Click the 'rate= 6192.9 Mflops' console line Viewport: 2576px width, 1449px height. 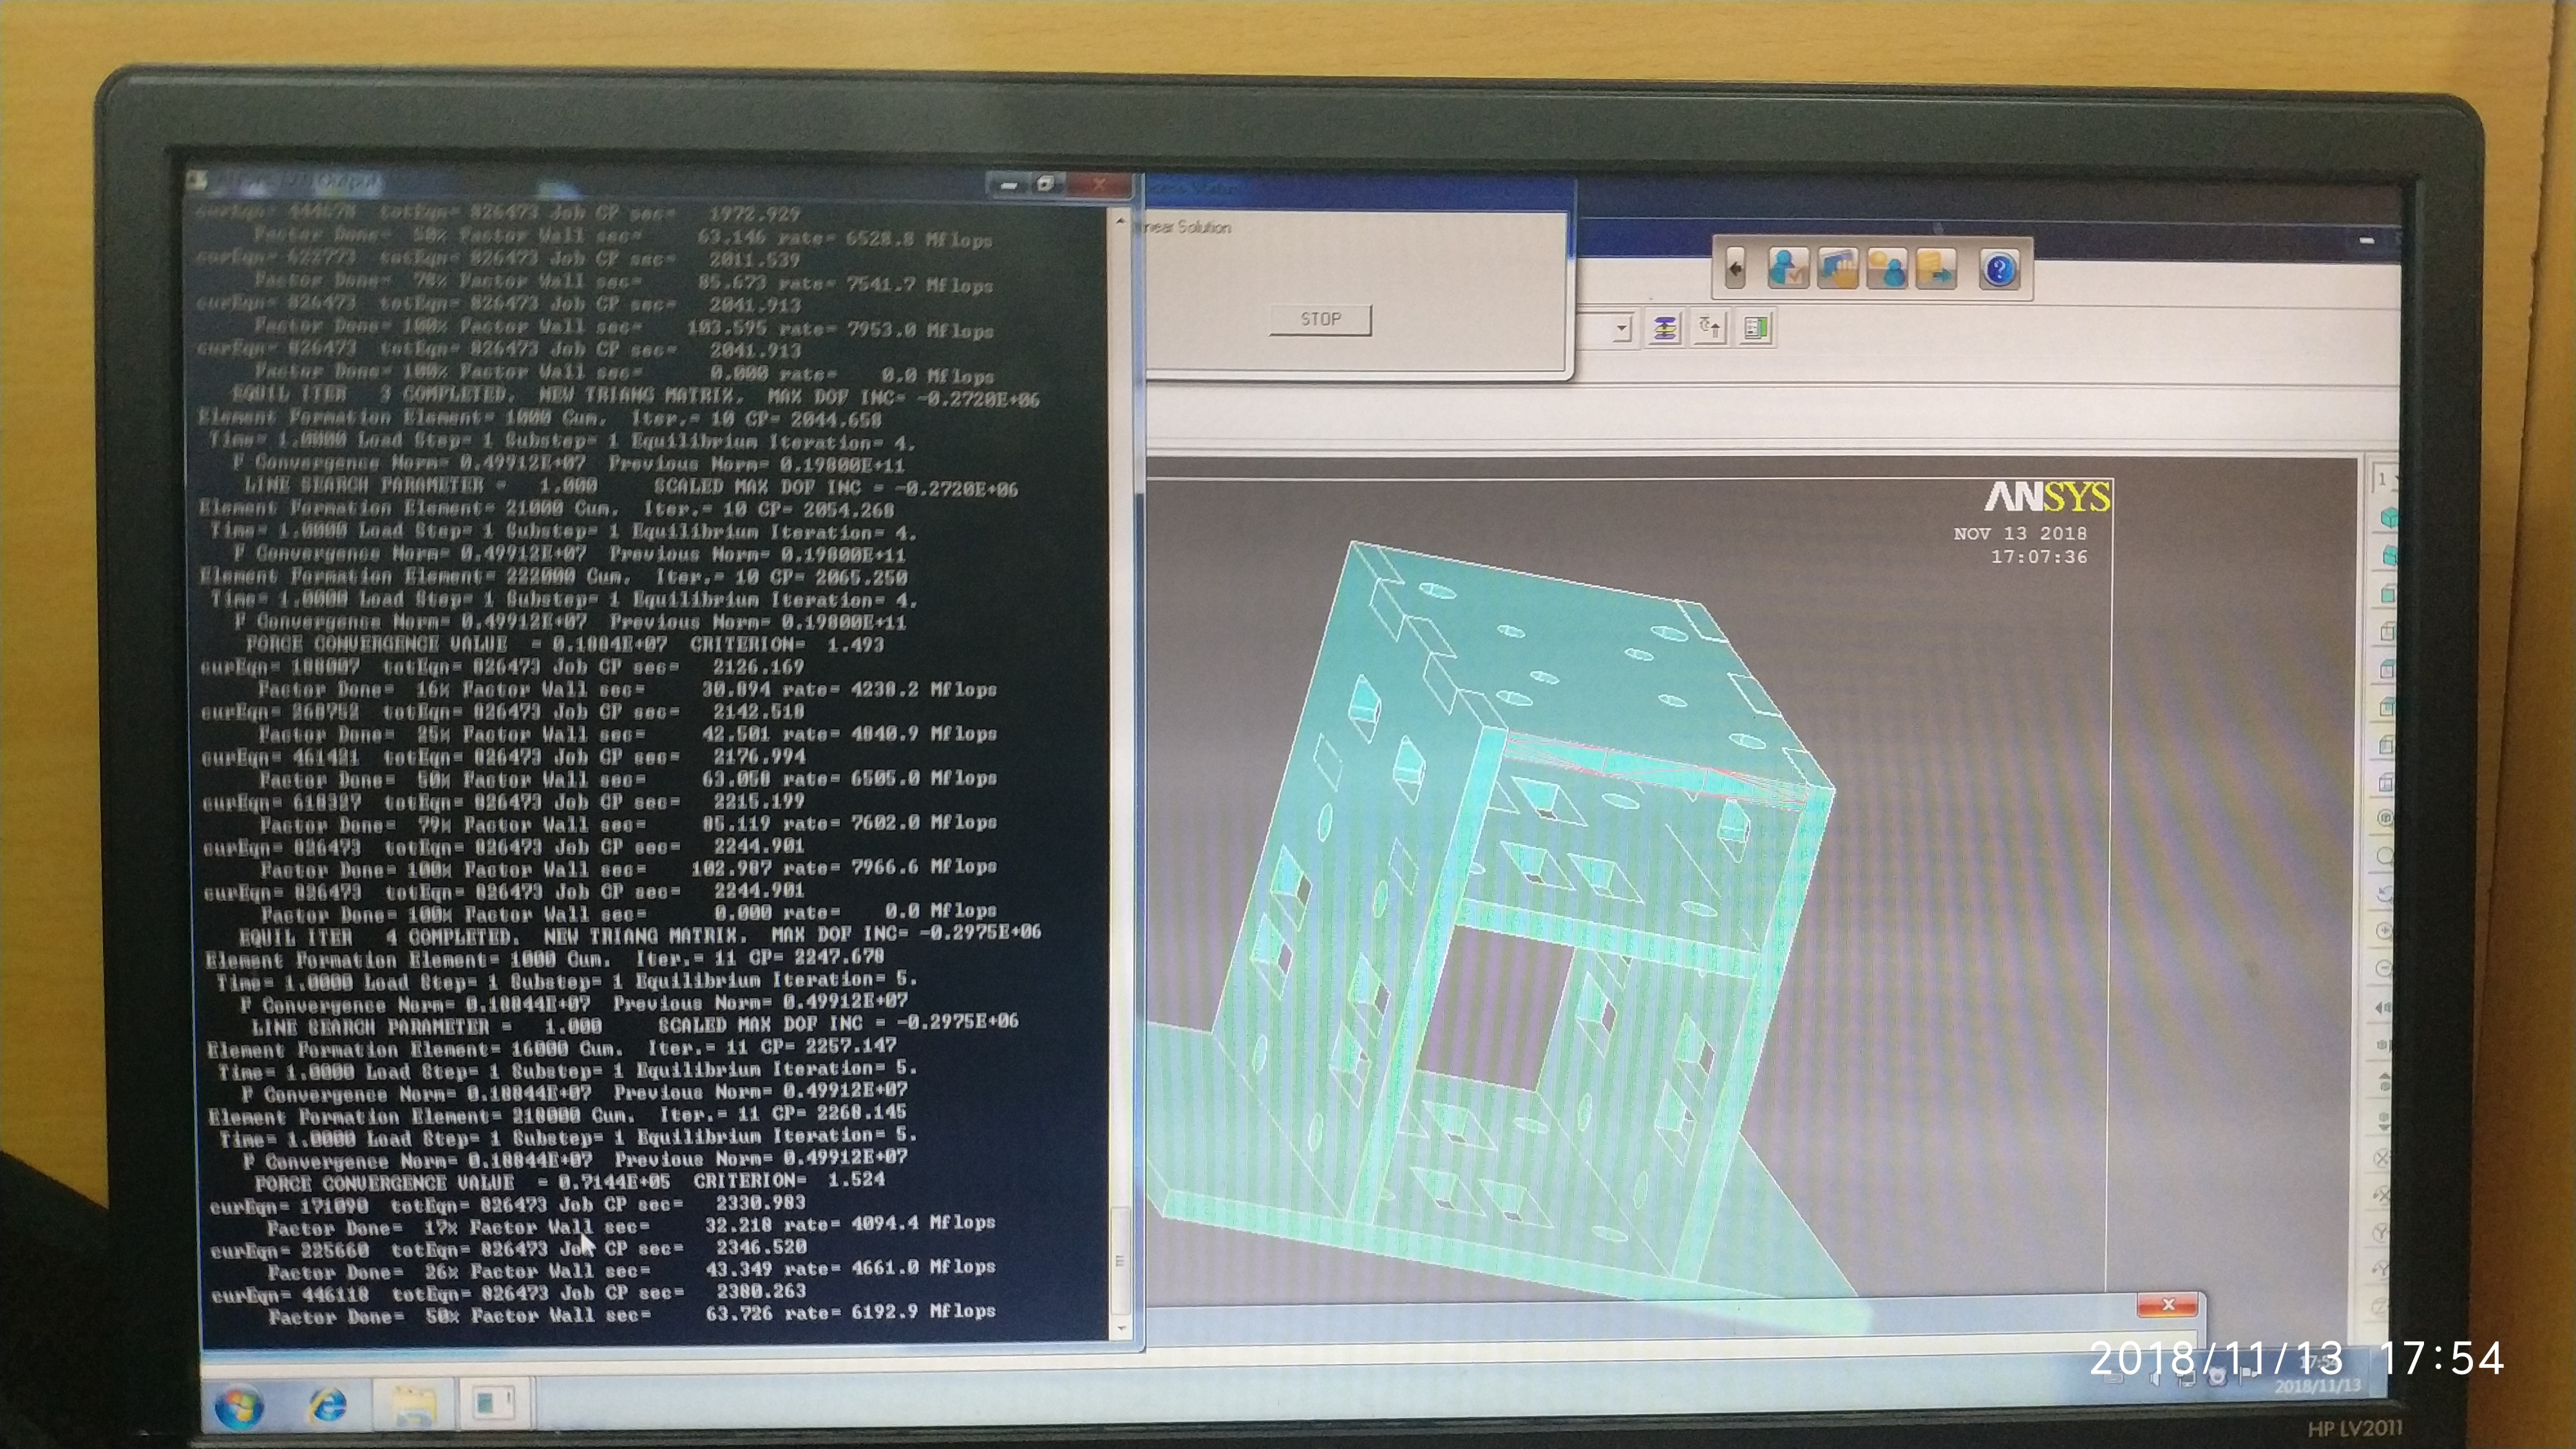632,1314
